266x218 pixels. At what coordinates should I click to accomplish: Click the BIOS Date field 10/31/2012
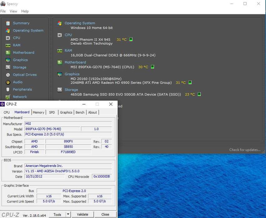45,176
